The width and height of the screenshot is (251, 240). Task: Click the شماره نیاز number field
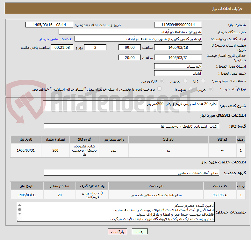pos(178,25)
